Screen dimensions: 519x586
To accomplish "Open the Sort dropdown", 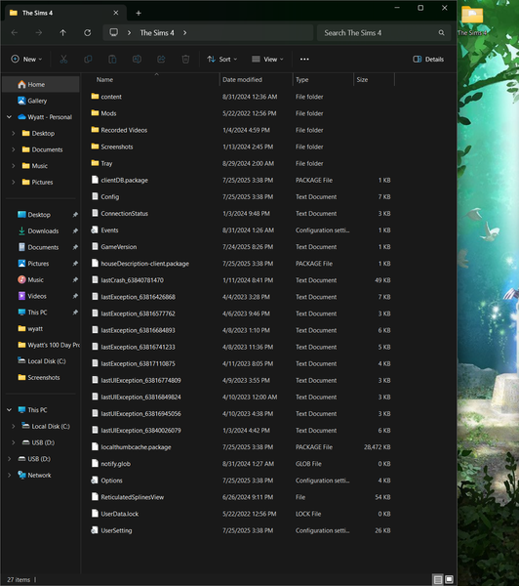I will 221,59.
